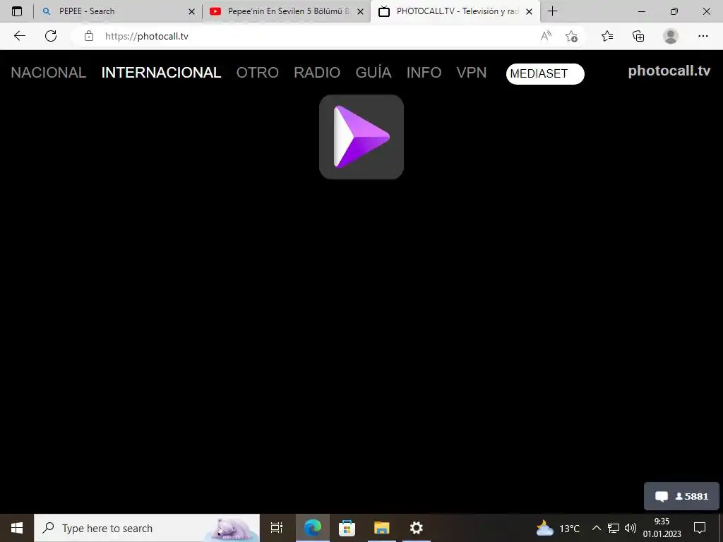Screen dimensions: 723x542
Task: Open Task View on the taskbar
Action: 277,528
